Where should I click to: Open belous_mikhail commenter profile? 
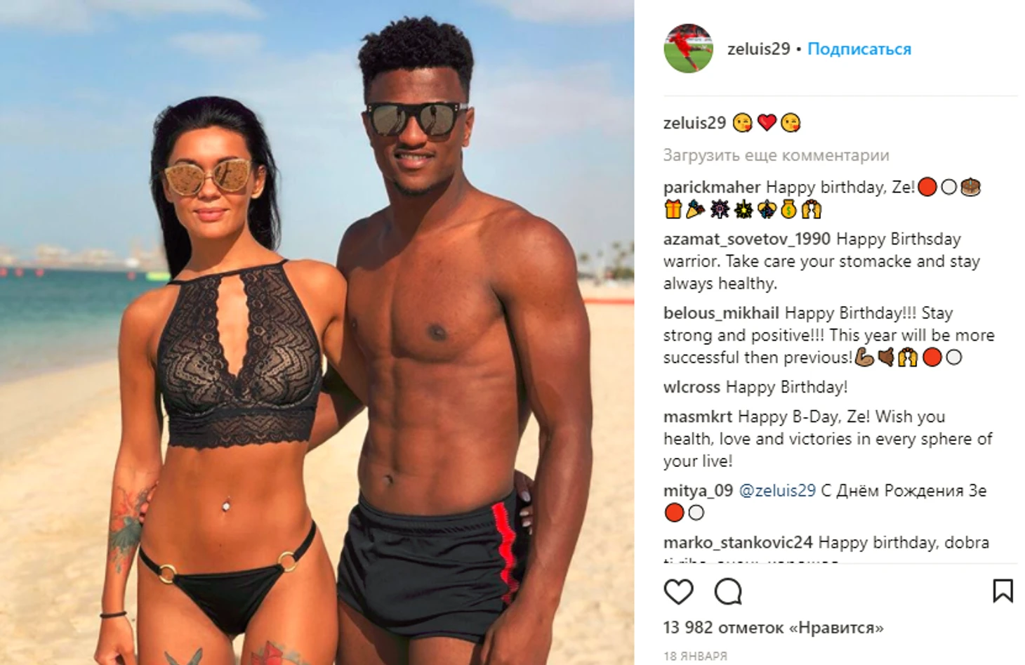point(721,313)
